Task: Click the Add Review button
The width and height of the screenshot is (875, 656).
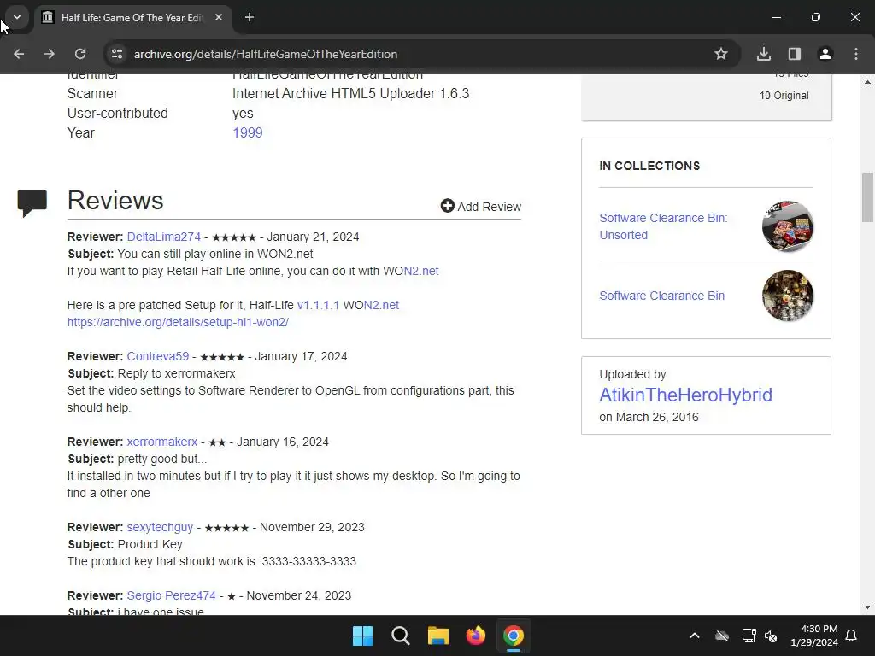Action: click(x=481, y=207)
